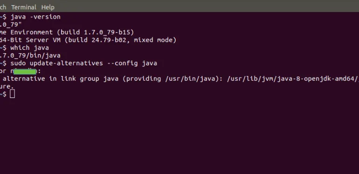Click the green redacted username block

(25, 71)
